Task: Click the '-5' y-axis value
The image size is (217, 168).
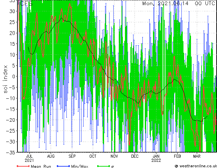Action: [x=12, y=87]
